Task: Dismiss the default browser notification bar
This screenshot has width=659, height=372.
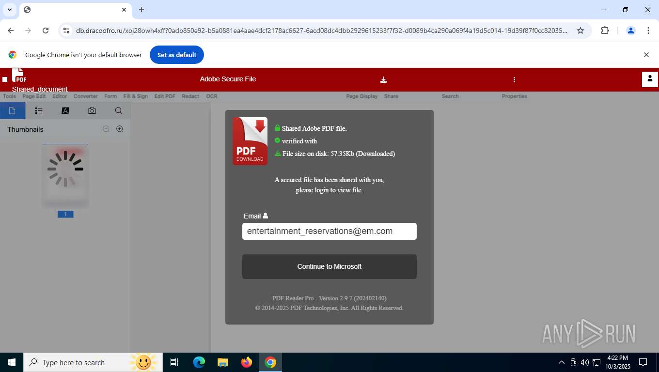Action: click(646, 55)
